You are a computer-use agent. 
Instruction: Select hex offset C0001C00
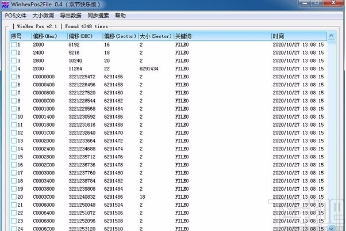(44, 132)
